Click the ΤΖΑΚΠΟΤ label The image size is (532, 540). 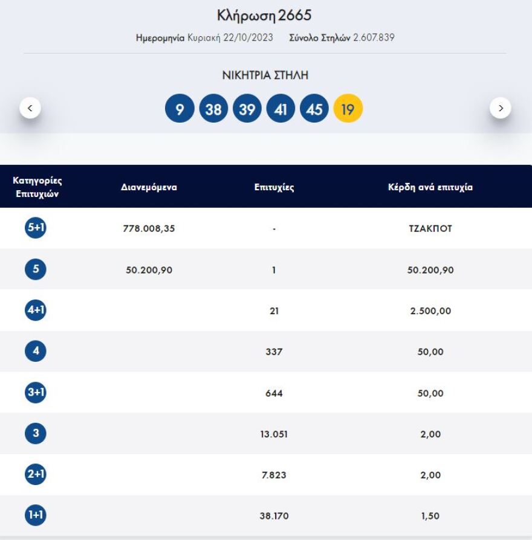[x=430, y=229]
